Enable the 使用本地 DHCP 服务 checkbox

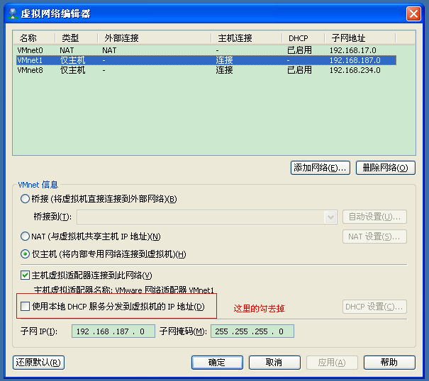(25, 306)
